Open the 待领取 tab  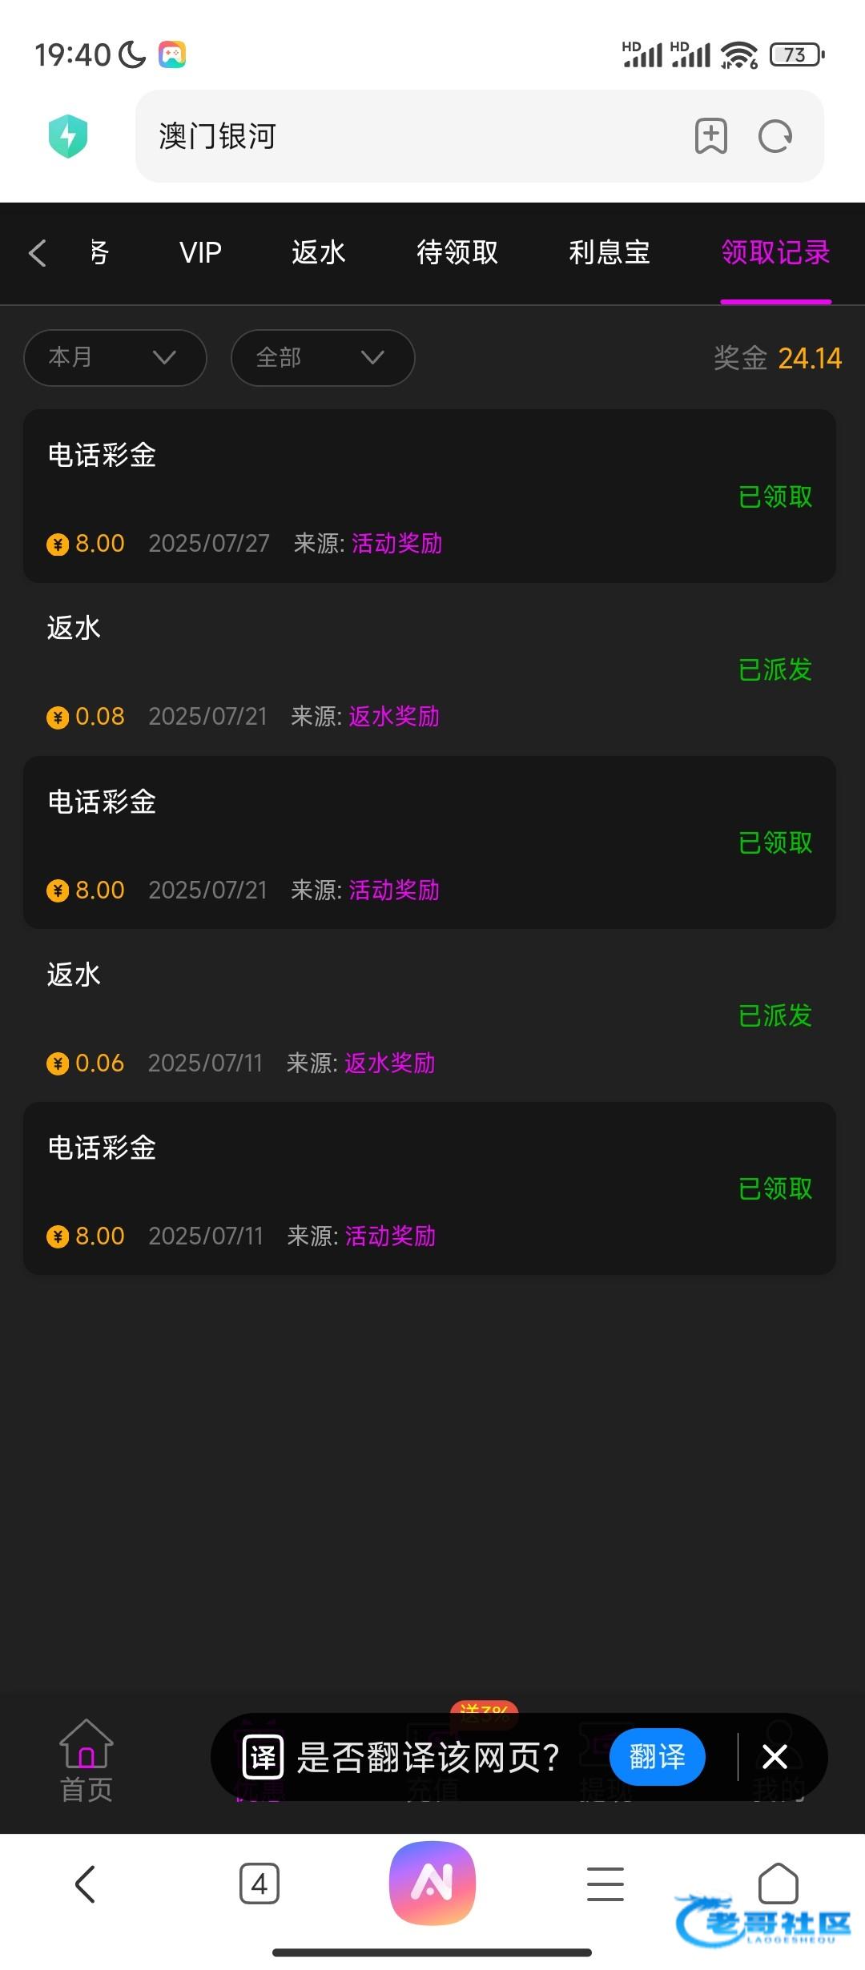pyautogui.click(x=457, y=253)
